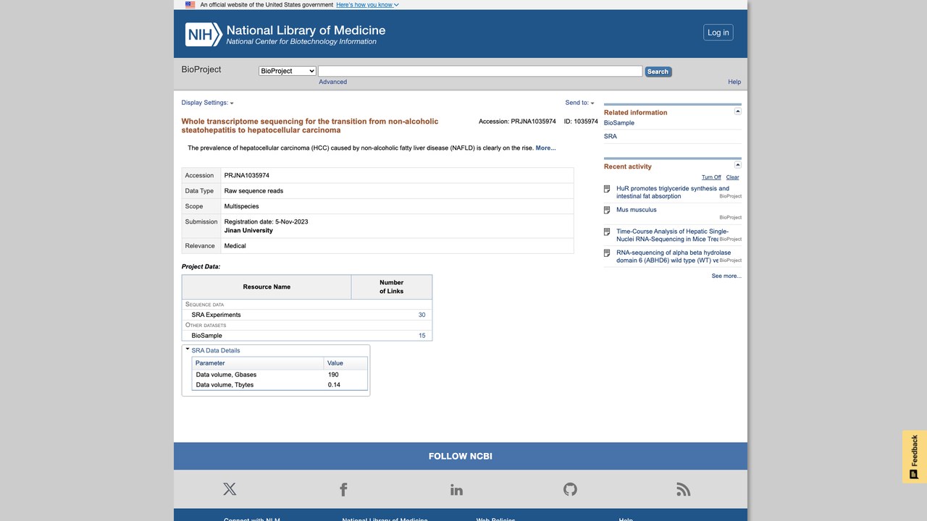This screenshot has height=521, width=927.
Task: Collapse the Recent activity panel
Action: [738, 165]
